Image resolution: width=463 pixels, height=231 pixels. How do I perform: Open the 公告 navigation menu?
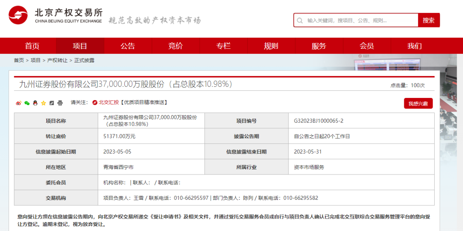click(128, 46)
